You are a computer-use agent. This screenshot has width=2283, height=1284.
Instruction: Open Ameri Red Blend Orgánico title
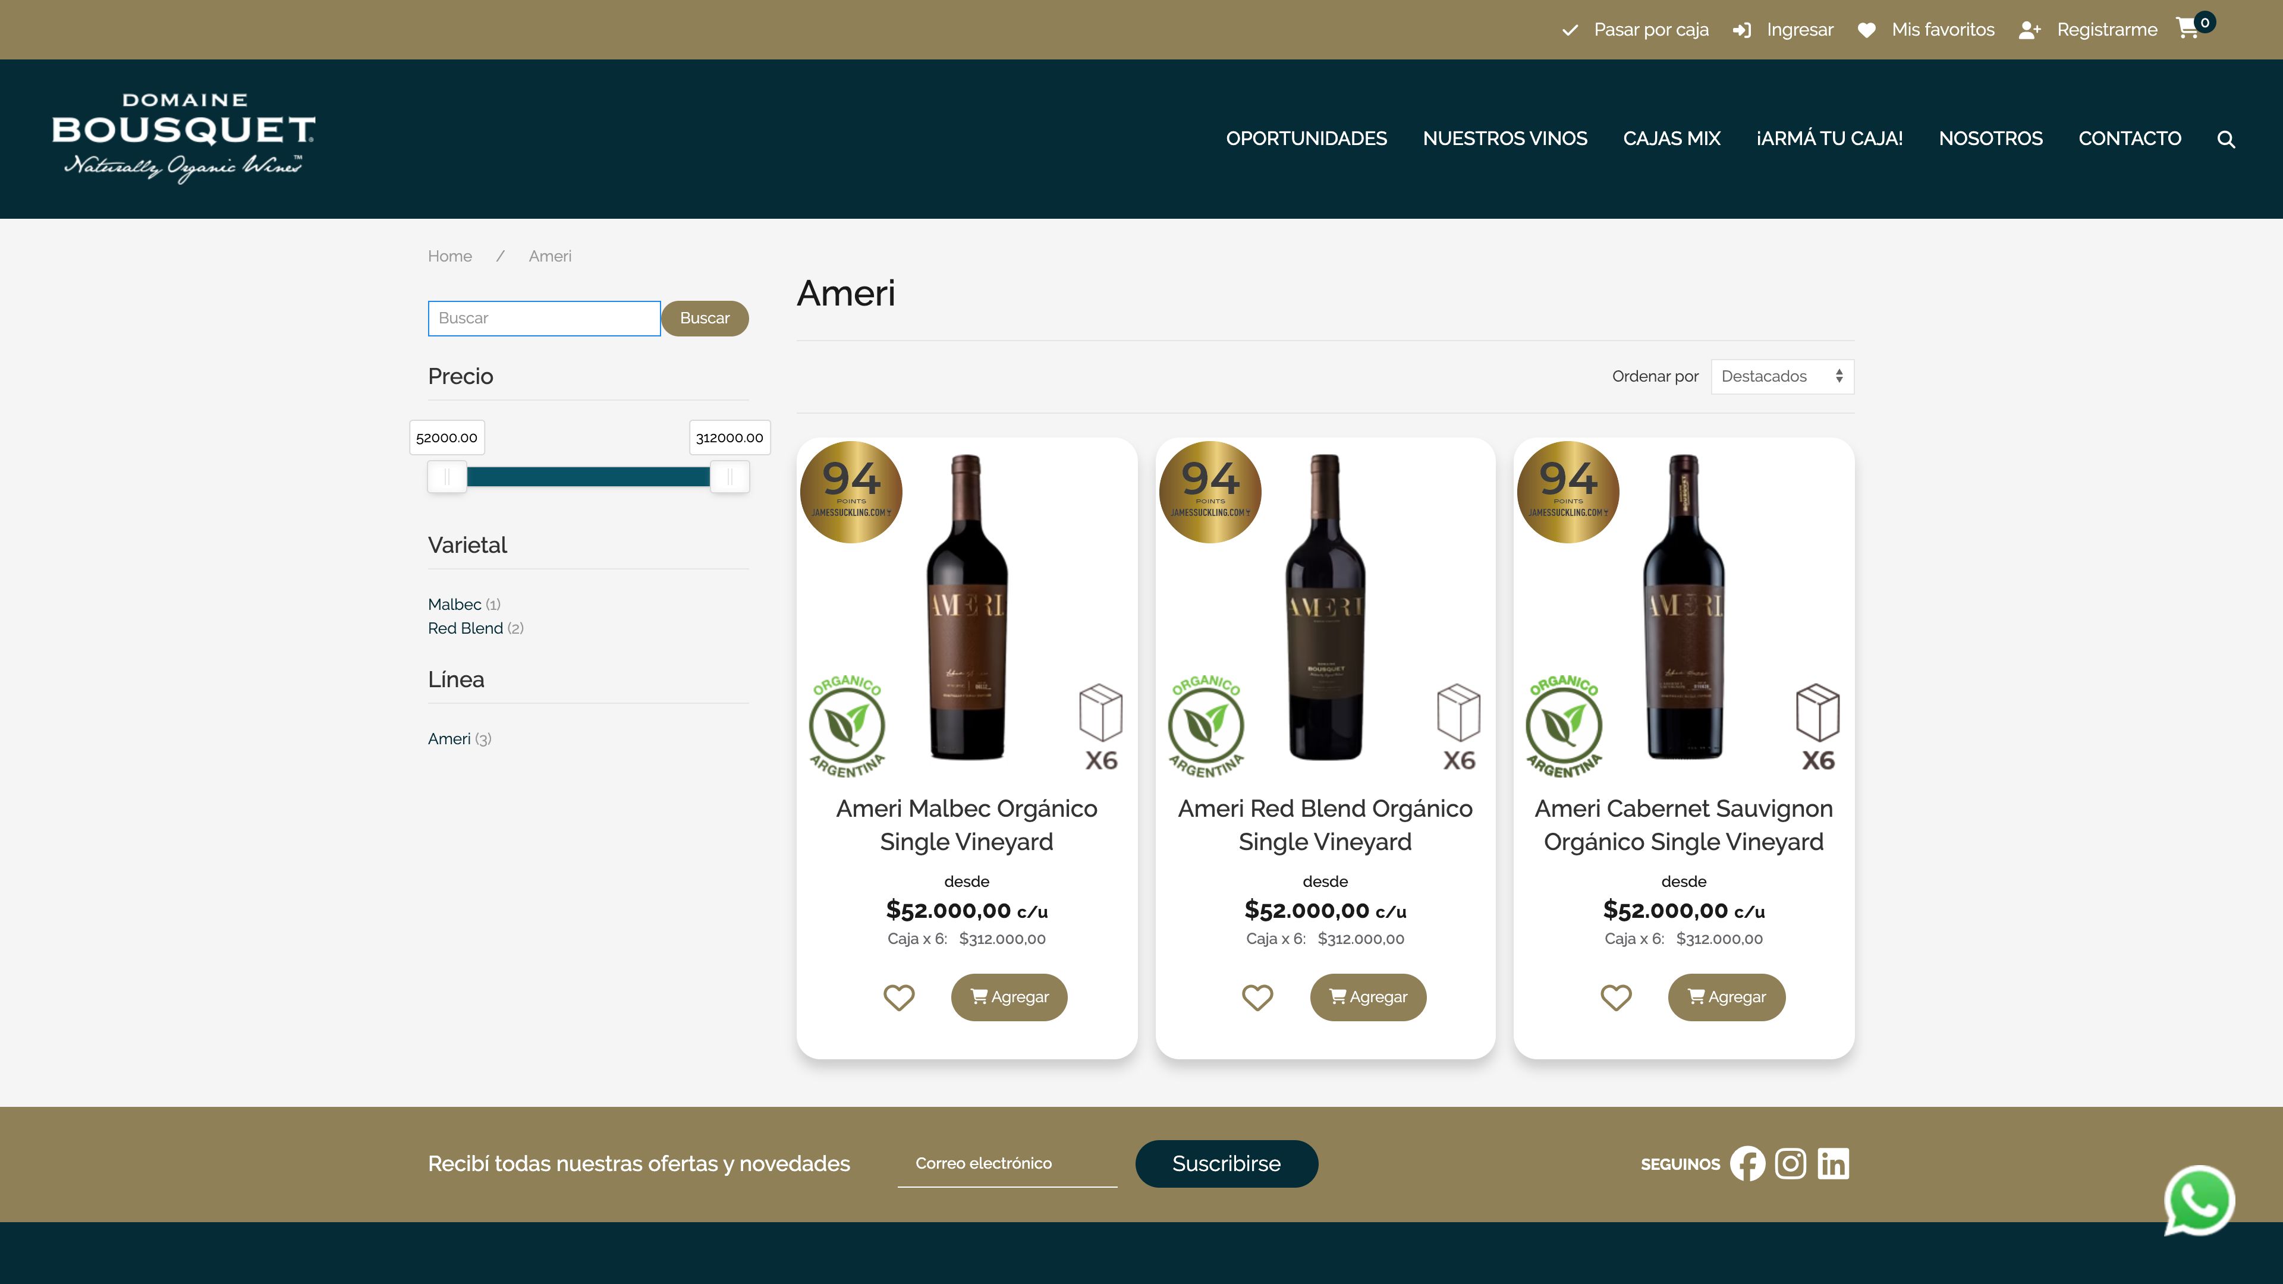pos(1325,825)
